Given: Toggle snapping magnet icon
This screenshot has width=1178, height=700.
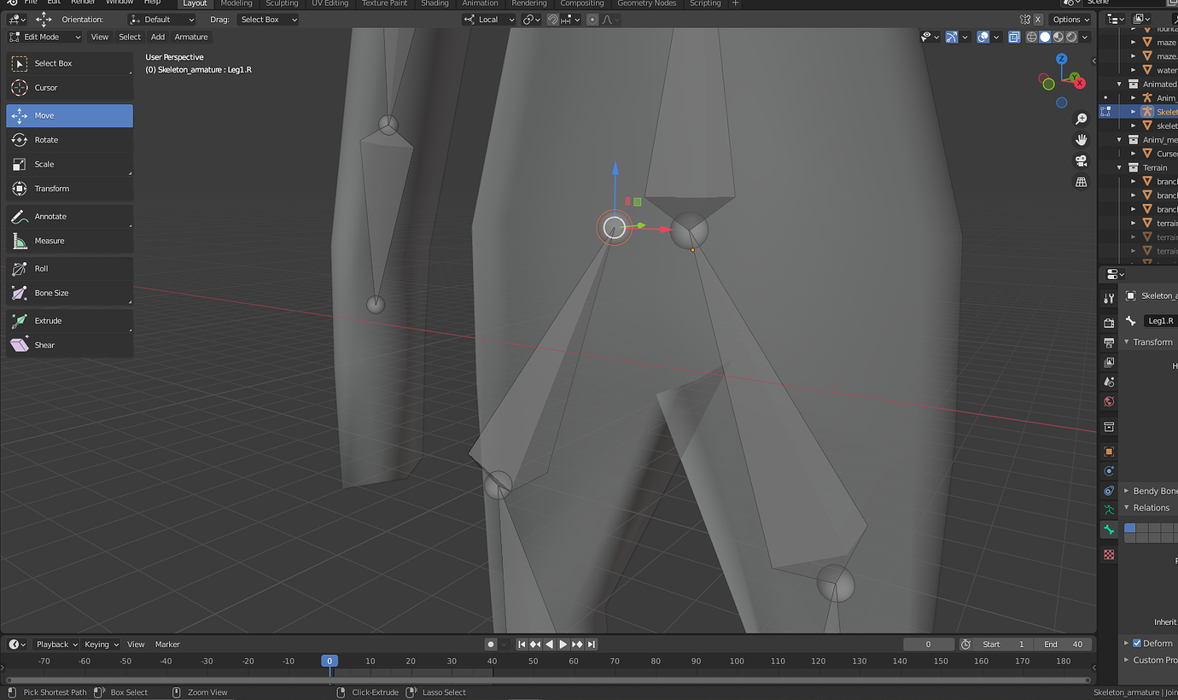Looking at the screenshot, I should coord(552,19).
